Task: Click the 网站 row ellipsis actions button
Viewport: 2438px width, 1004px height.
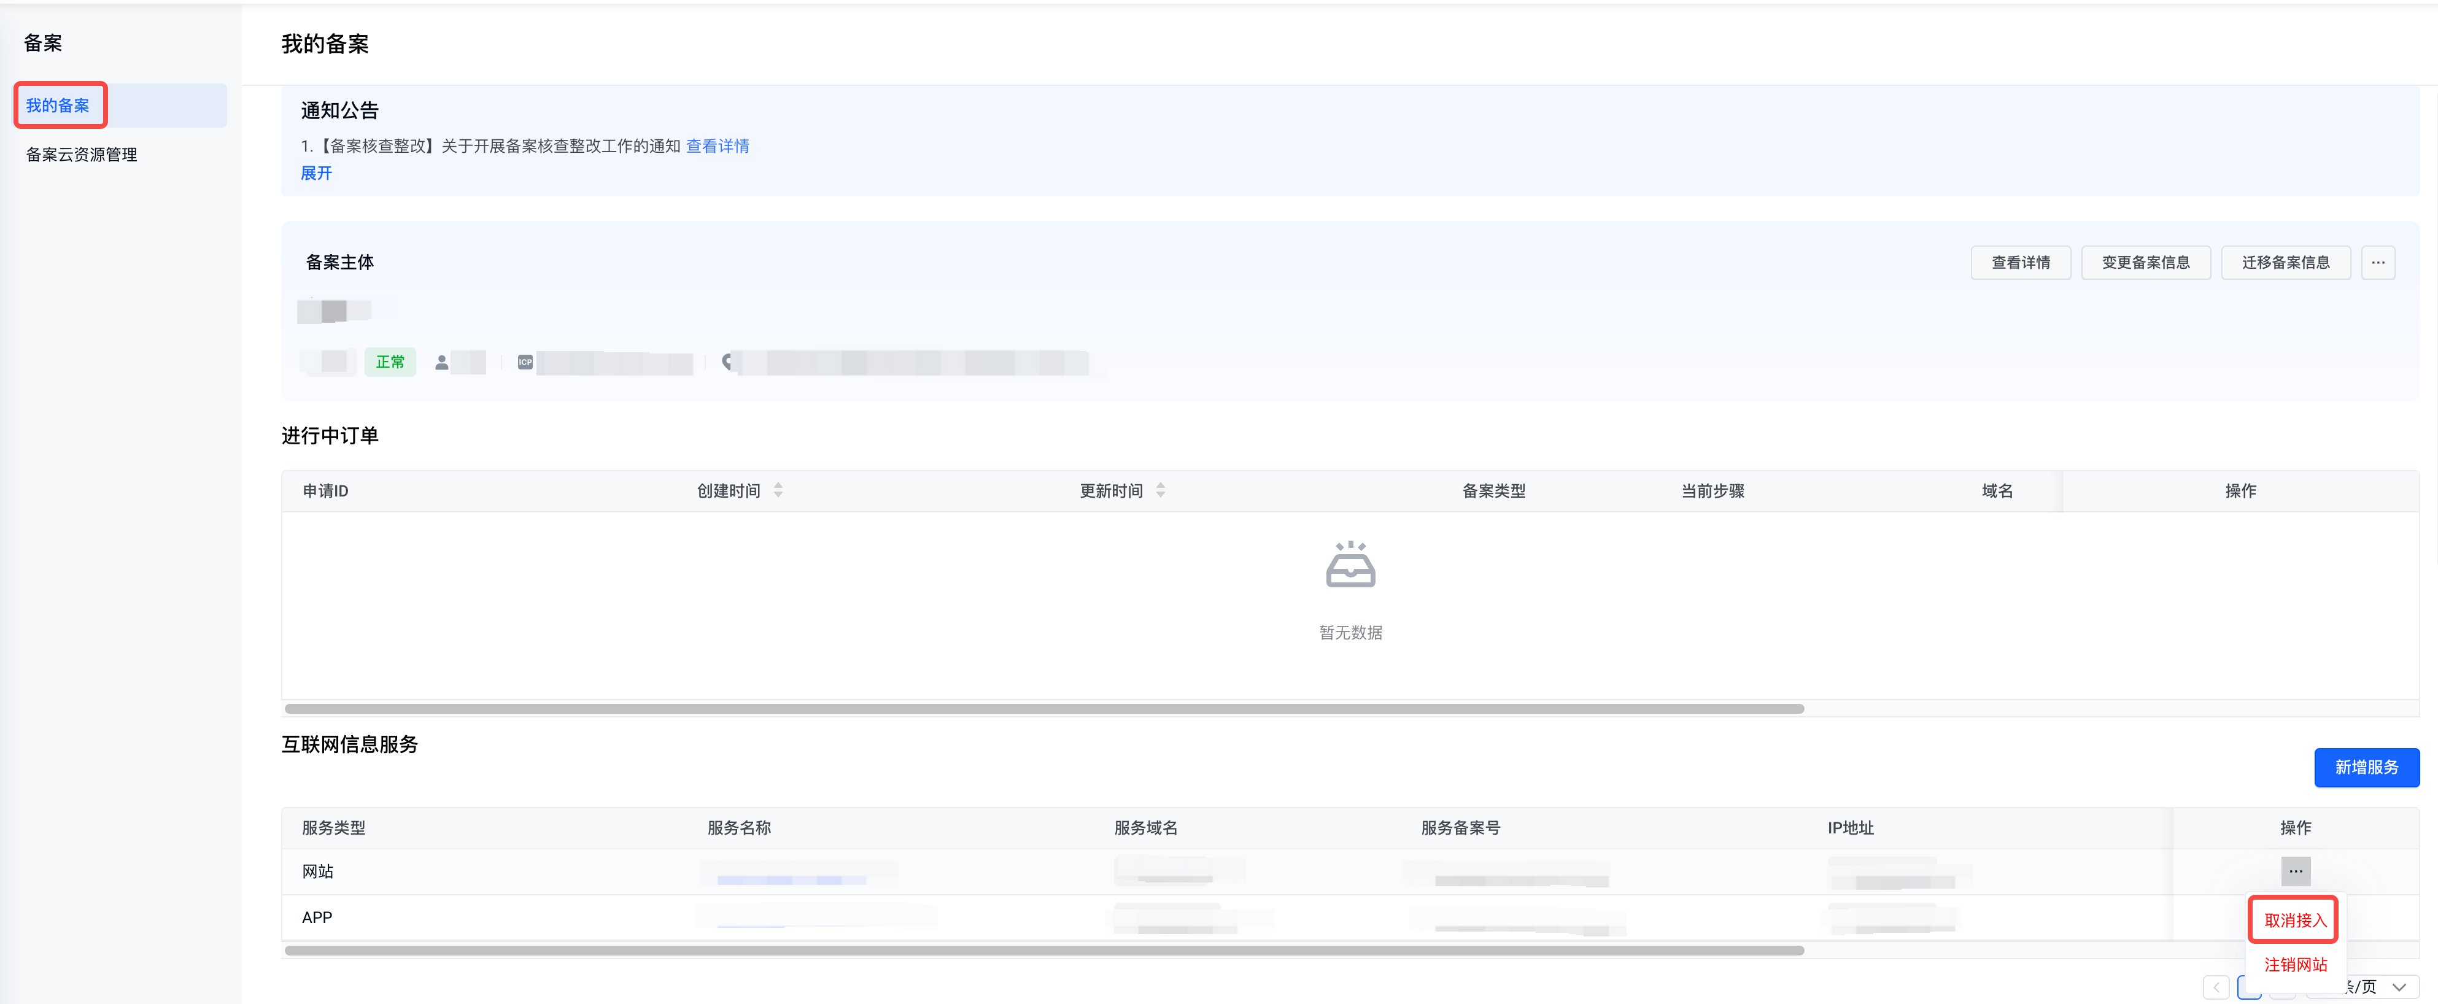Action: pyautogui.click(x=2295, y=871)
